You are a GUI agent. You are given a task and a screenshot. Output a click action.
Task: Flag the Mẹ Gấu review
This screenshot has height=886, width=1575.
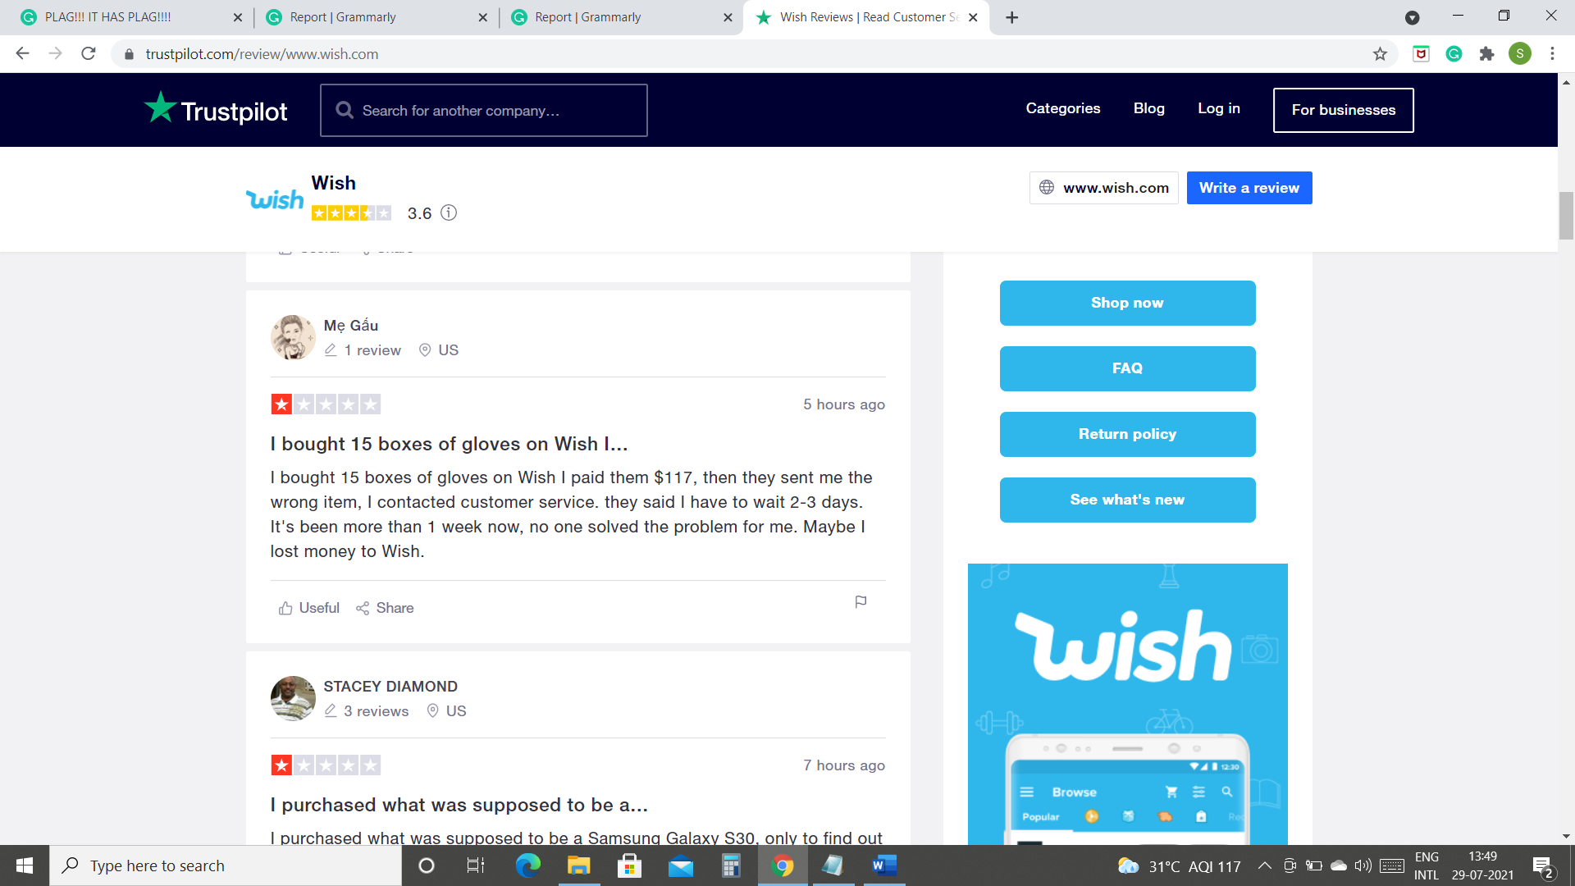coord(861,602)
